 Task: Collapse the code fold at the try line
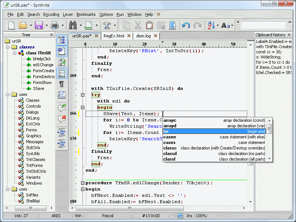pyautogui.click(x=83, y=95)
